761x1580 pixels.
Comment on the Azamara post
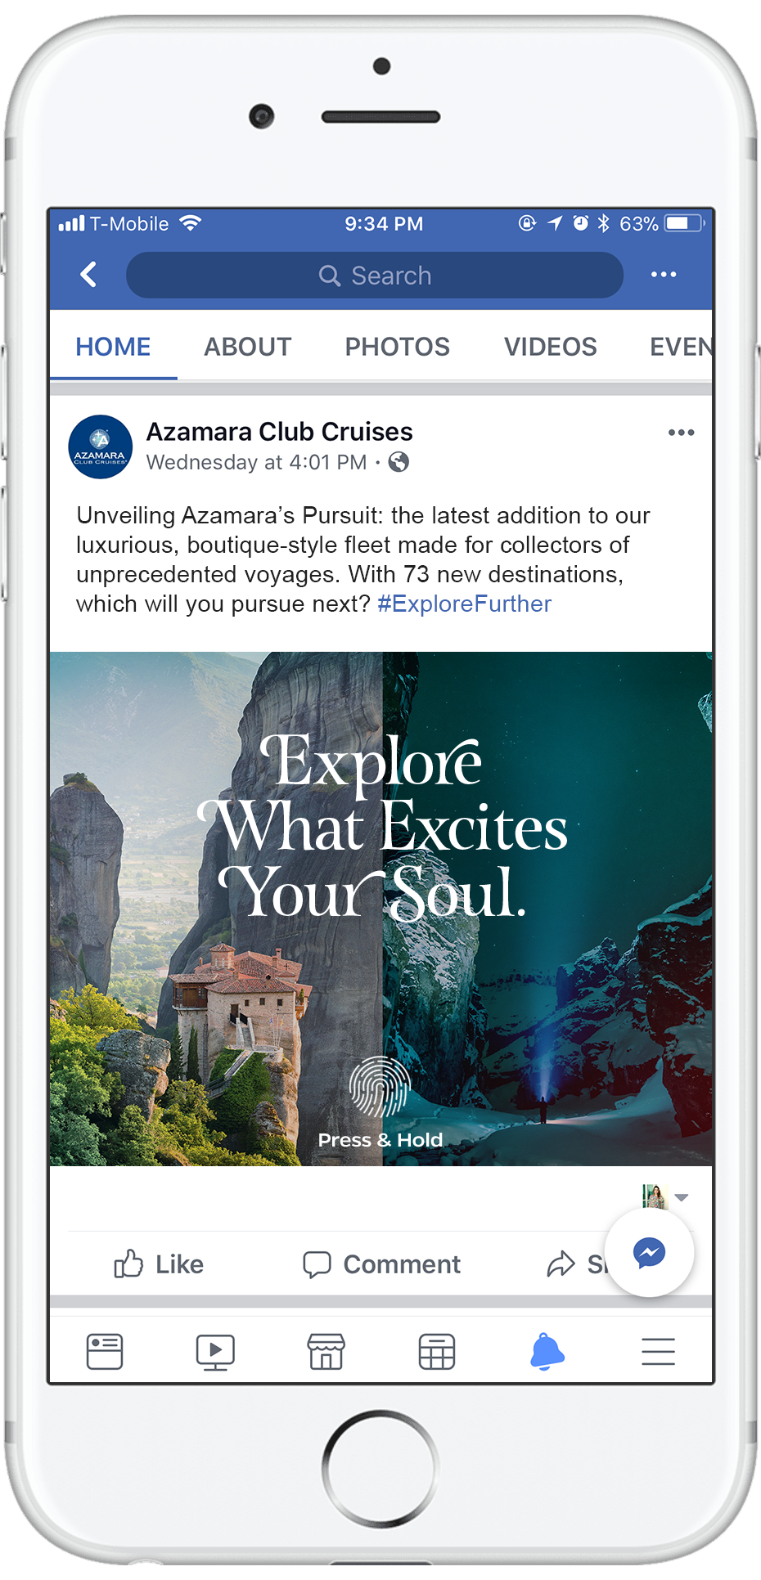pos(381,1264)
